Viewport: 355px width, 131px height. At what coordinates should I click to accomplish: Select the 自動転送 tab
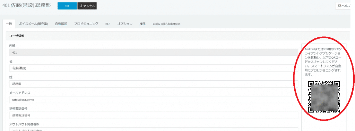click(61, 24)
